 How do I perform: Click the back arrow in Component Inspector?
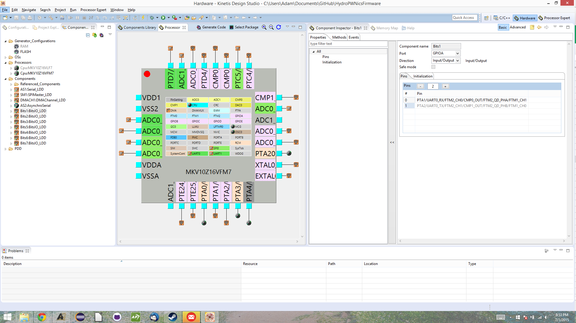coord(539,27)
